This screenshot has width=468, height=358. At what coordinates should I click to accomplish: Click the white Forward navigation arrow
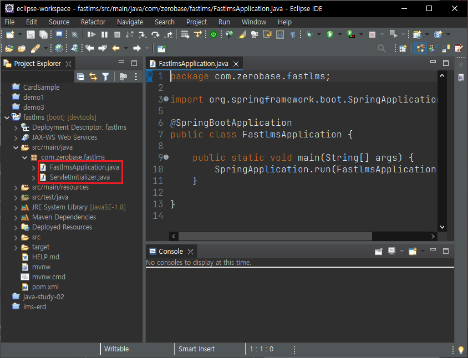(x=137, y=48)
